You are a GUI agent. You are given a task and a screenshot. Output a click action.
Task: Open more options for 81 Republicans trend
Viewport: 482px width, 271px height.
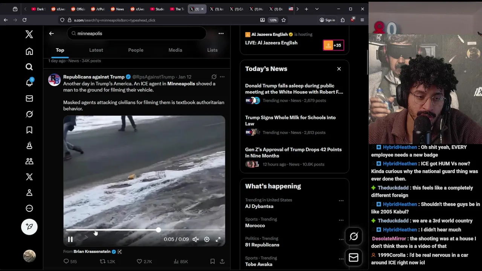(x=341, y=239)
